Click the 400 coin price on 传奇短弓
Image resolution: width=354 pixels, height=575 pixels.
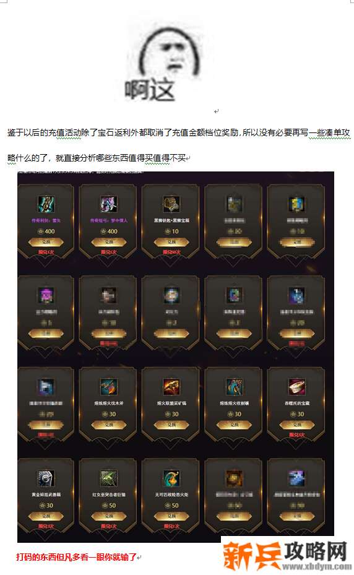tap(109, 231)
